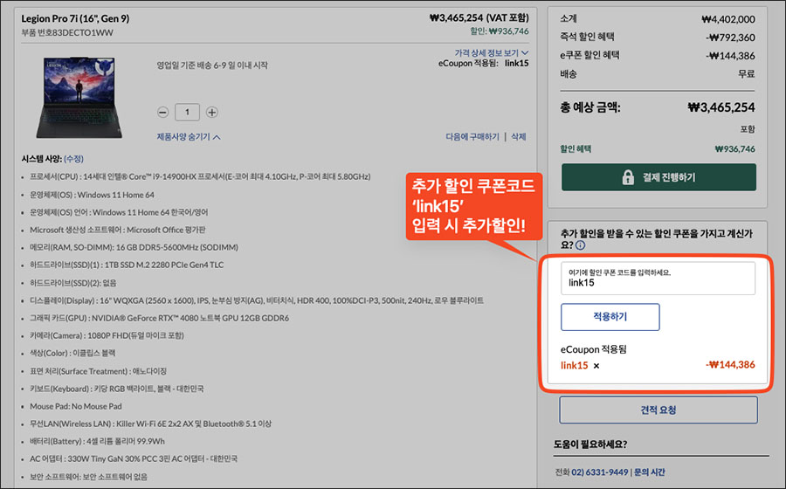Click the lock icon on checkout button
The height and width of the screenshot is (489, 786).
coord(628,177)
